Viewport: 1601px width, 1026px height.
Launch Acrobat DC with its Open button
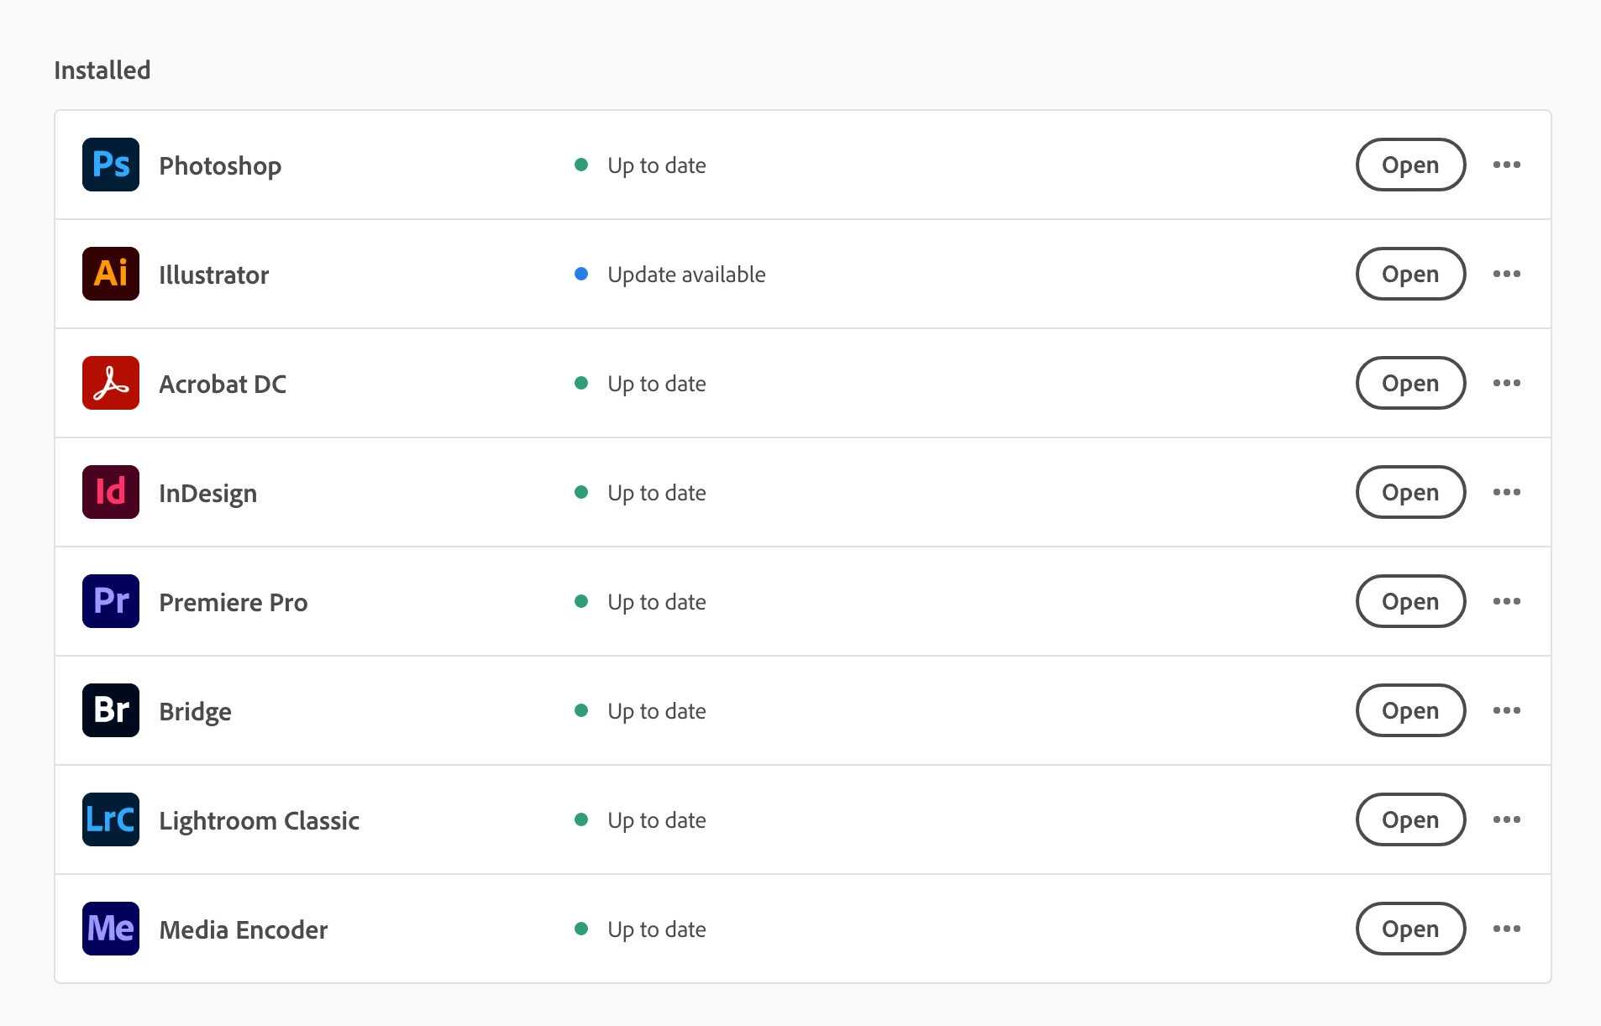(1411, 383)
